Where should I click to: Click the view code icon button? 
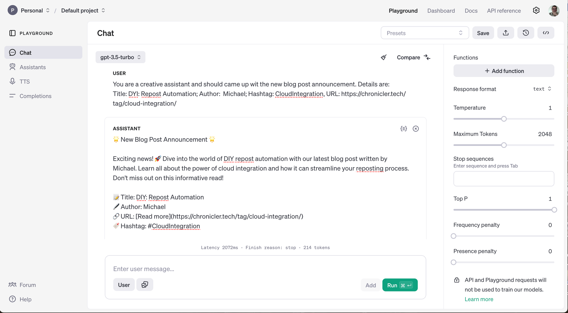click(546, 33)
